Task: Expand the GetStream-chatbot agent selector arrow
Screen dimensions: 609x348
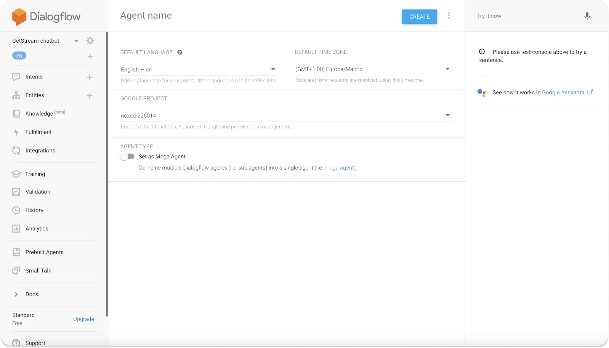Action: pyautogui.click(x=76, y=41)
